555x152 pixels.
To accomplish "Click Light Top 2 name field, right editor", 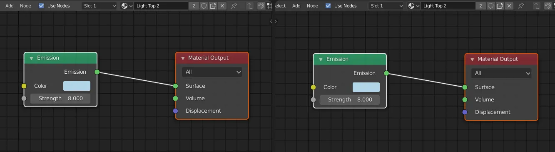I will [x=448, y=6].
